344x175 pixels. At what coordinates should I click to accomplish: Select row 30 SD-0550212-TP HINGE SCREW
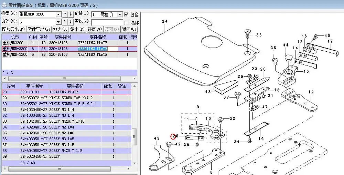[67, 104]
